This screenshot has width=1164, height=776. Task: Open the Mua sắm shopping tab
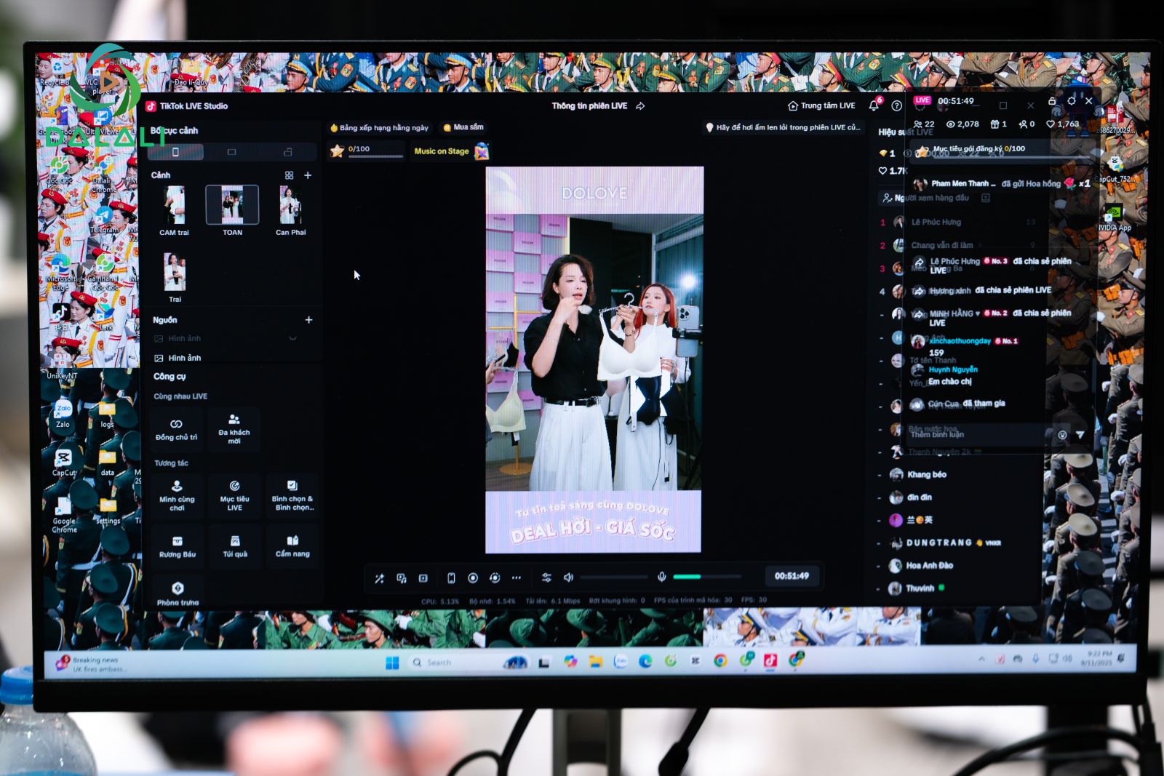[463, 127]
